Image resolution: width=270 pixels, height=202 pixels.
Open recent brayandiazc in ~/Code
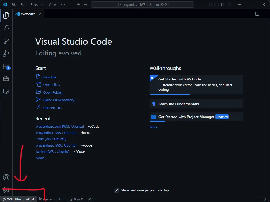pyautogui.click(x=56, y=145)
